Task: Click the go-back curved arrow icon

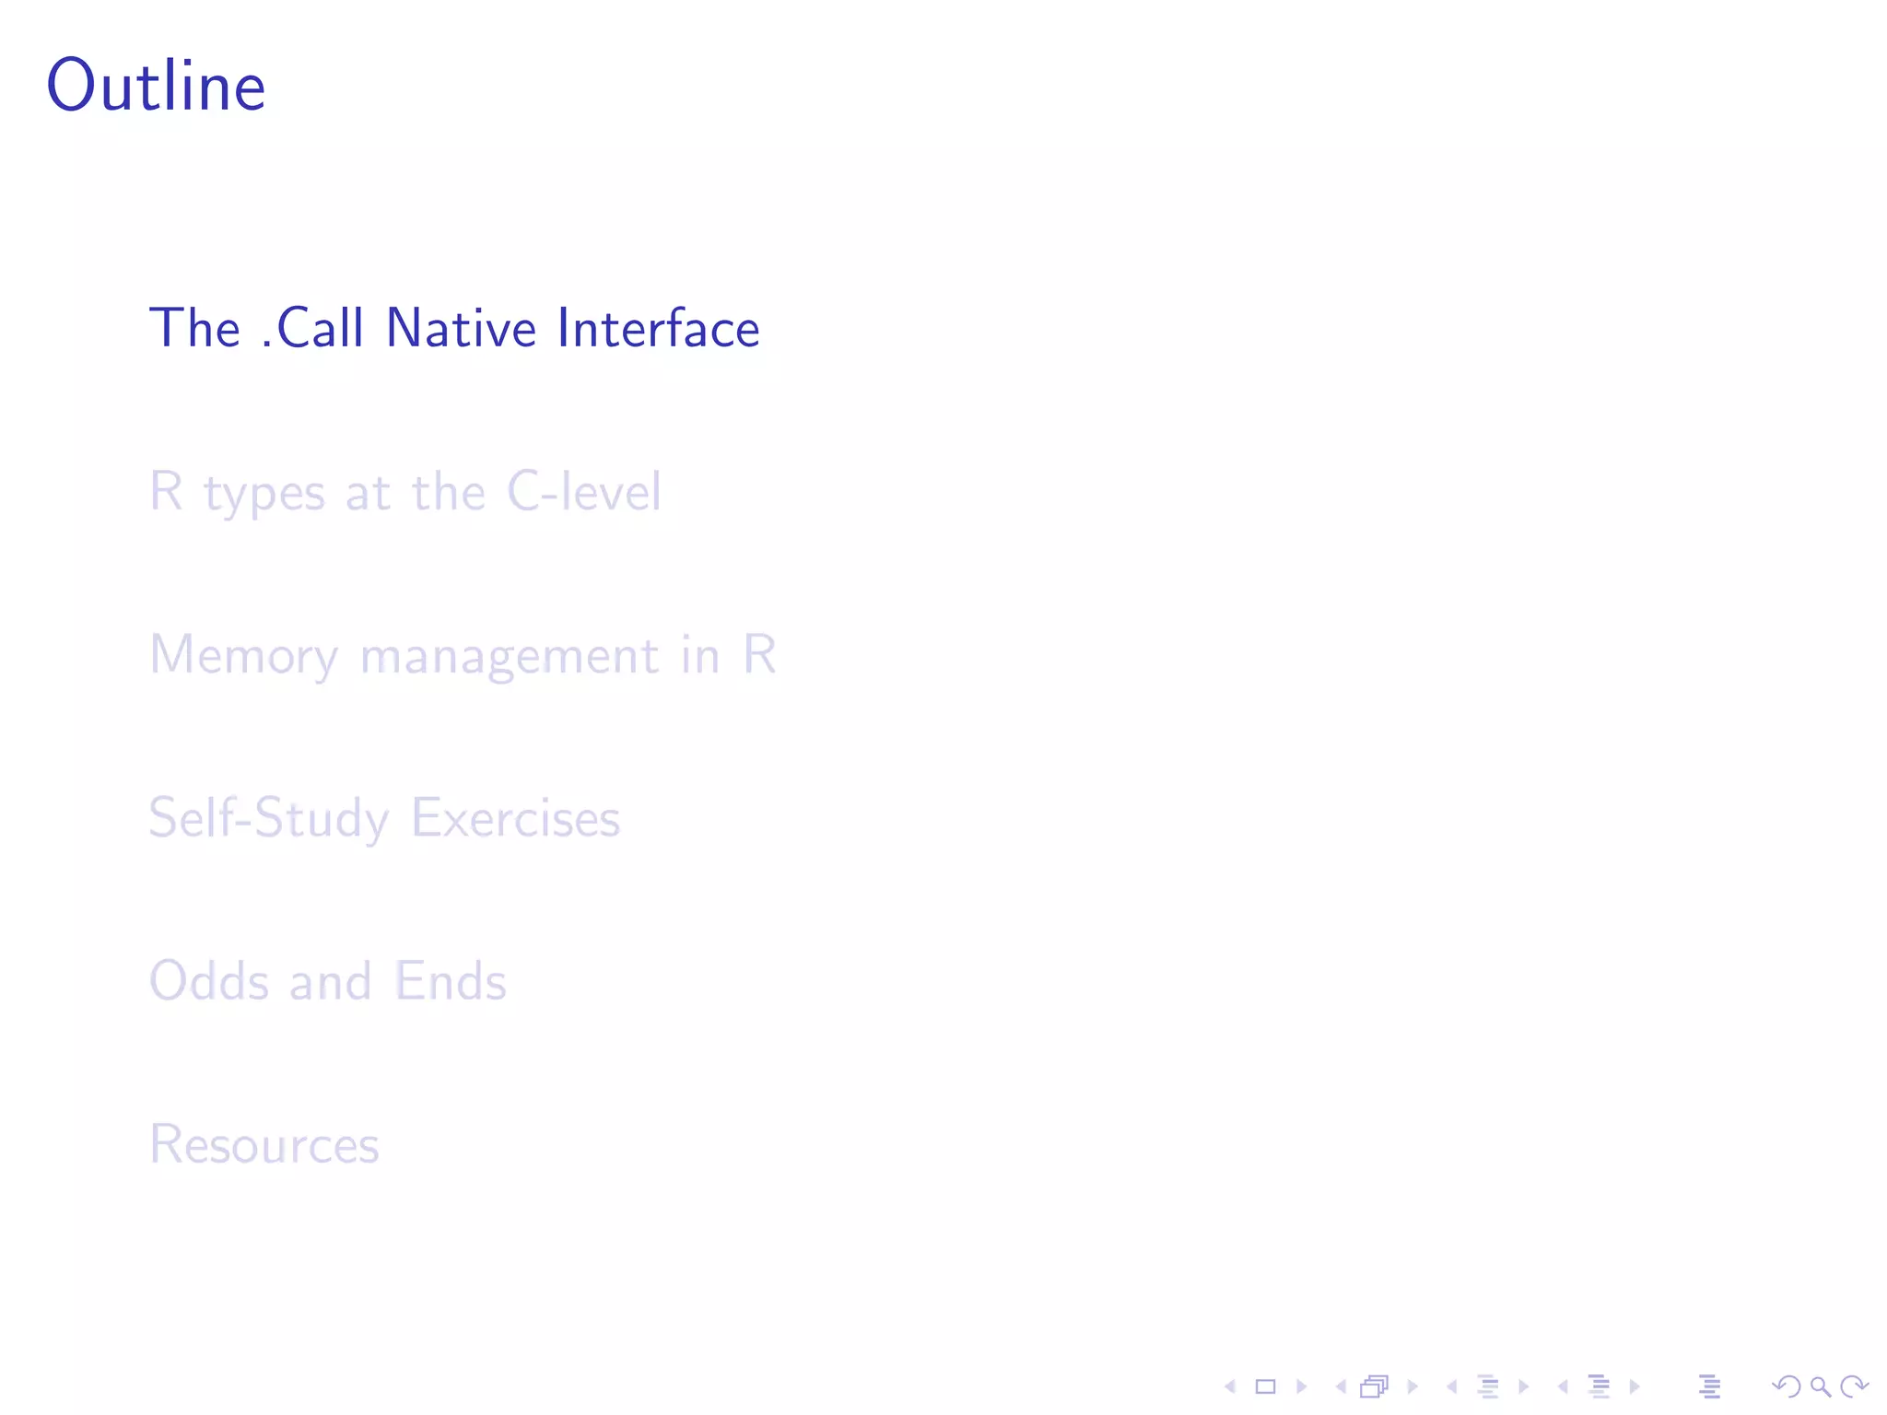Action: pyautogui.click(x=1787, y=1386)
